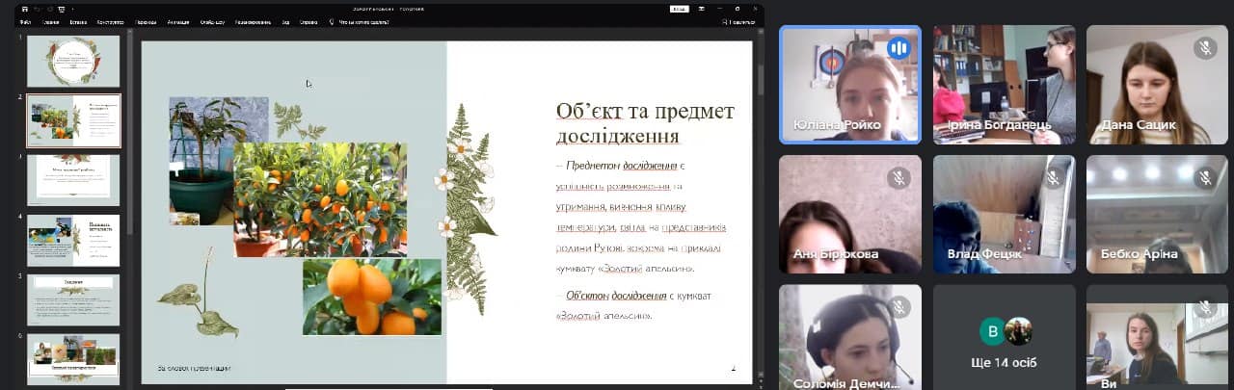This screenshot has height=390, width=1234.
Task: Click the audio indicator on Юліана Ройко tile
Action: pyautogui.click(x=899, y=47)
